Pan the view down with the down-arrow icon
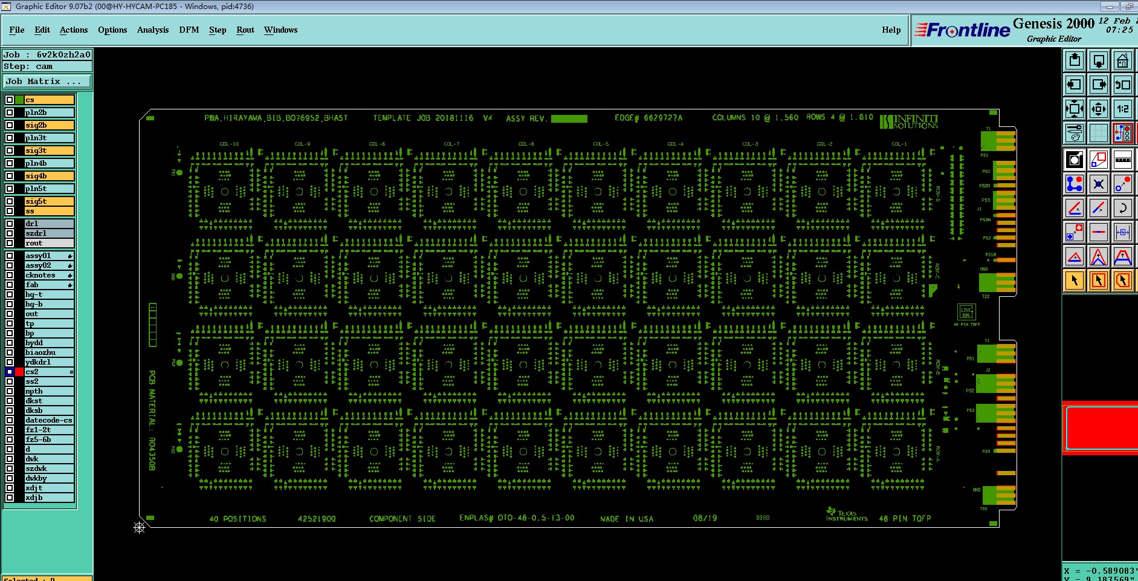The height and width of the screenshot is (581, 1138). click(x=1099, y=60)
